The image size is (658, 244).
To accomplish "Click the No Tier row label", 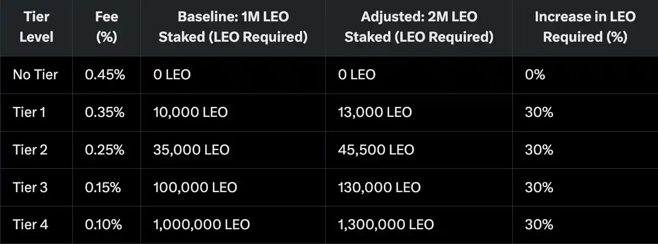I will tap(35, 75).
